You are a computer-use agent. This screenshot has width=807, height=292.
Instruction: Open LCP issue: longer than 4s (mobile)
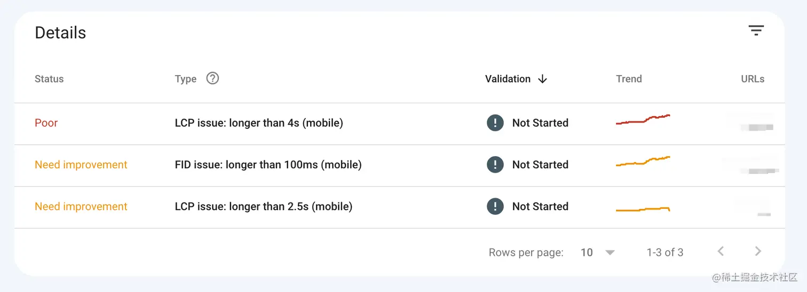(x=259, y=123)
